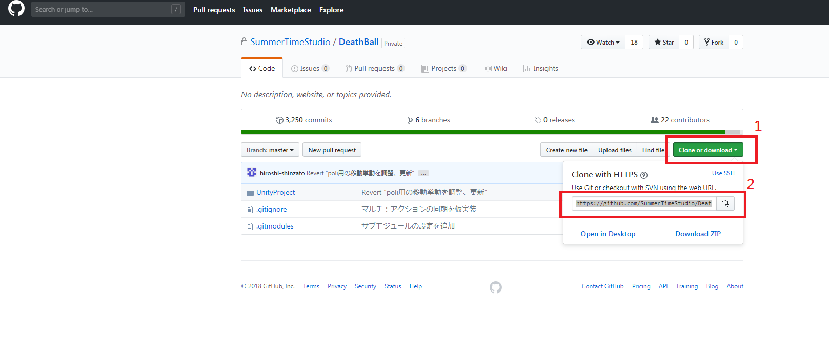Image resolution: width=829 pixels, height=353 pixels.
Task: Copy clone URL with clipboard icon
Action: click(725, 203)
